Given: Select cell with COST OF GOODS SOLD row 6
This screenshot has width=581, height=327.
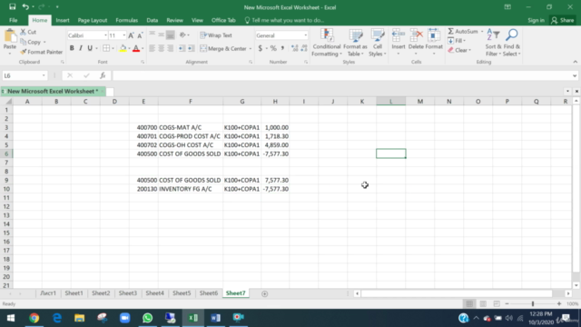Looking at the screenshot, I should tap(190, 154).
